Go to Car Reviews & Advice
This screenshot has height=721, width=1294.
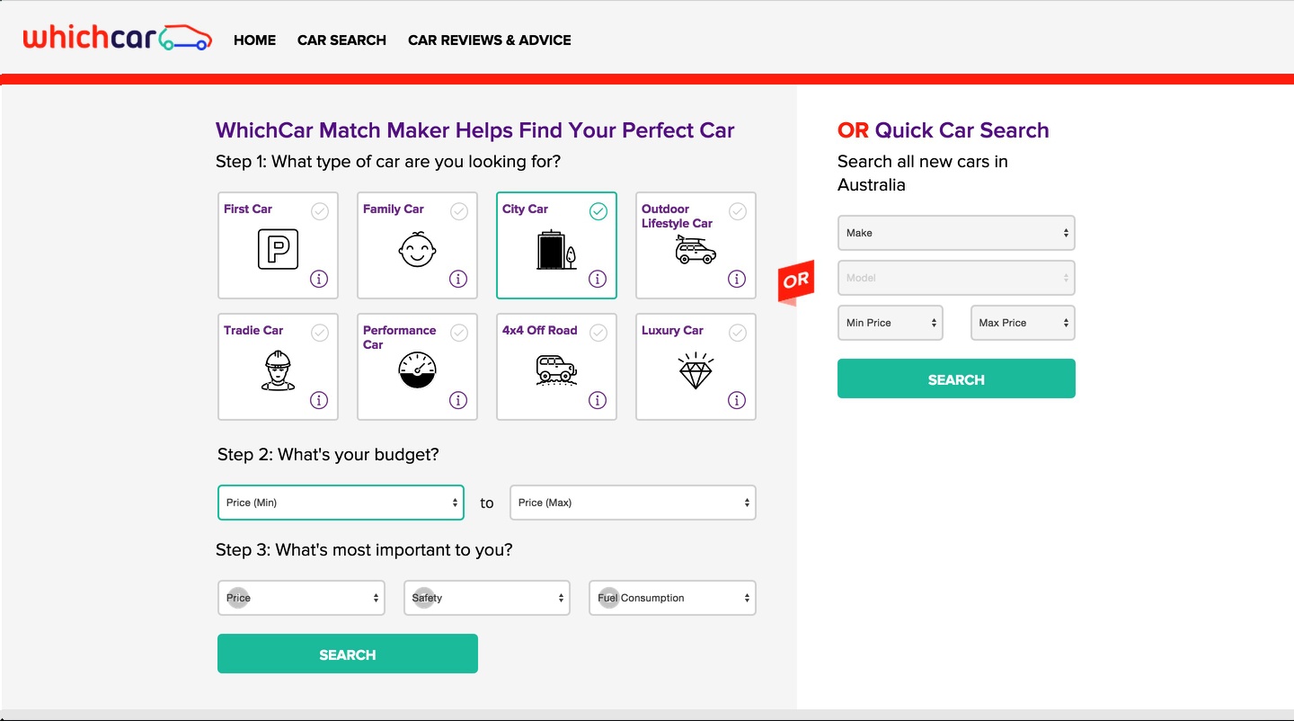489,40
